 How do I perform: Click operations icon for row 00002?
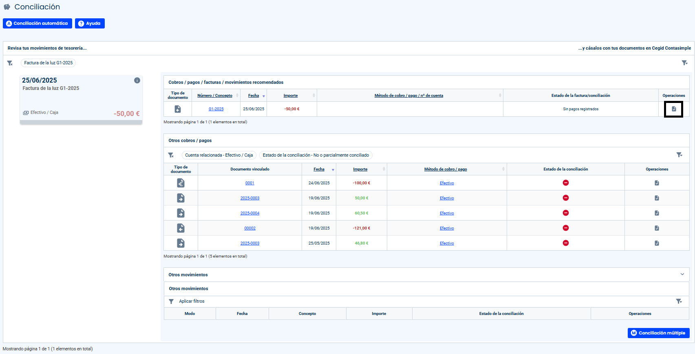657,228
